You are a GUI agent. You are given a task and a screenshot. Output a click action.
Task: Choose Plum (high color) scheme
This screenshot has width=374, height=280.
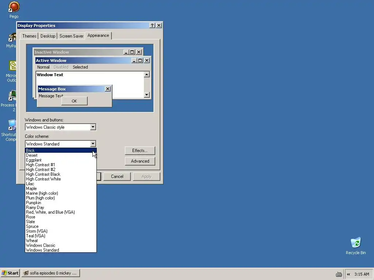click(x=61, y=198)
